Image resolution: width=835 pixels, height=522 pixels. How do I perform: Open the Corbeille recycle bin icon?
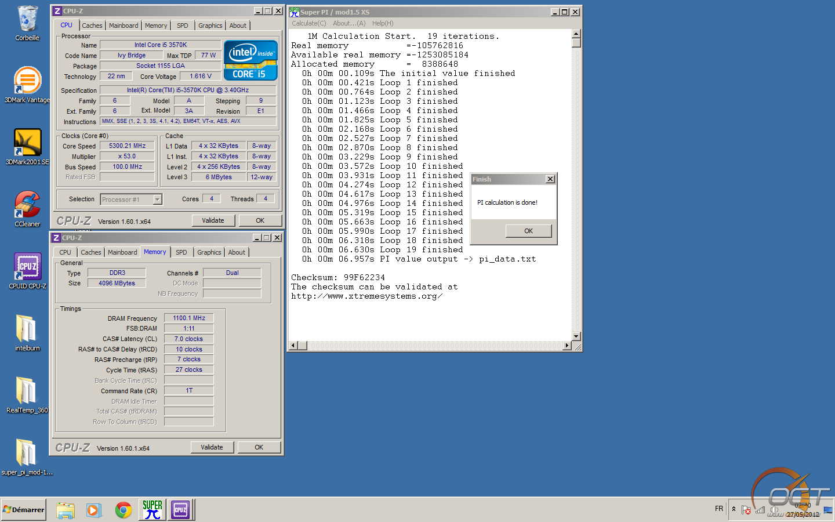[27, 23]
